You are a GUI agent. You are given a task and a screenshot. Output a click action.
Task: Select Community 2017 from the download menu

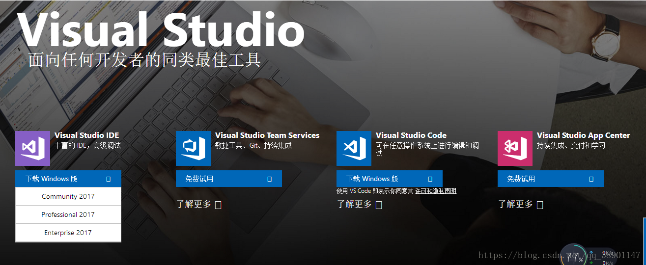68,196
